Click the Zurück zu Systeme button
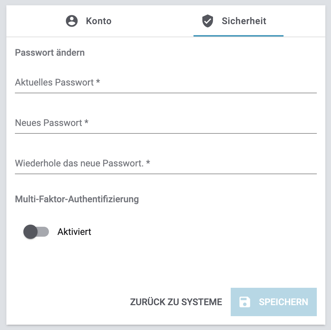Viewport: 331px width, 330px height. 176,302
